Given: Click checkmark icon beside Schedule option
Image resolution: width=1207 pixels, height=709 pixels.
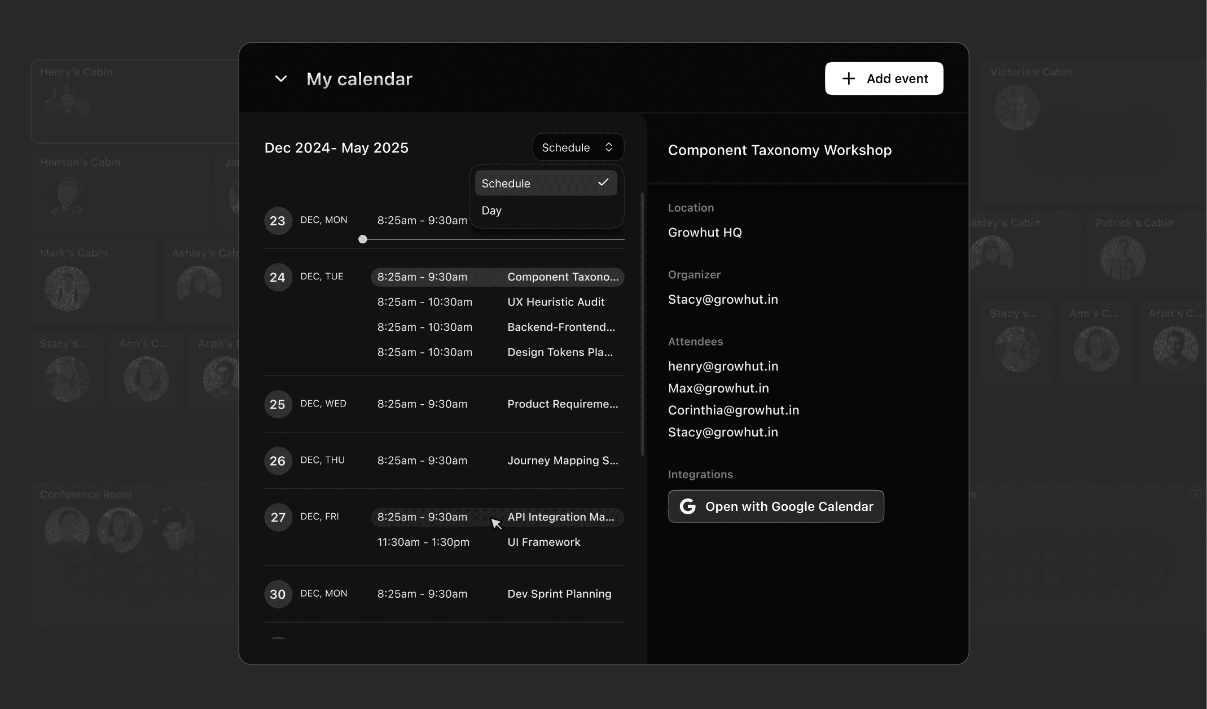Looking at the screenshot, I should click(x=603, y=182).
